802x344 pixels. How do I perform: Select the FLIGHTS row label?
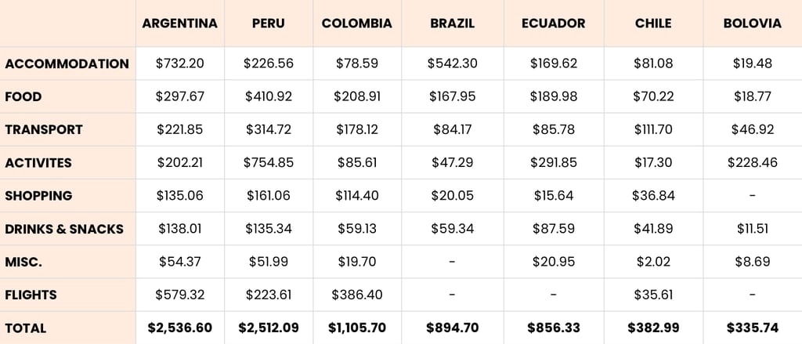[31, 295]
